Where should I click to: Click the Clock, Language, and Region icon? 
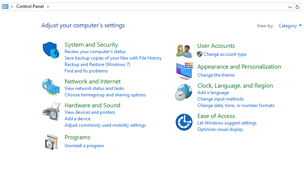click(183, 93)
